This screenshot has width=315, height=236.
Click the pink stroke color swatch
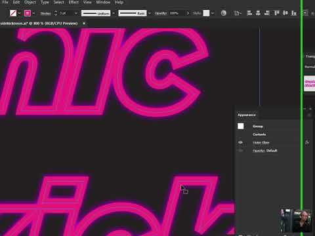28,13
